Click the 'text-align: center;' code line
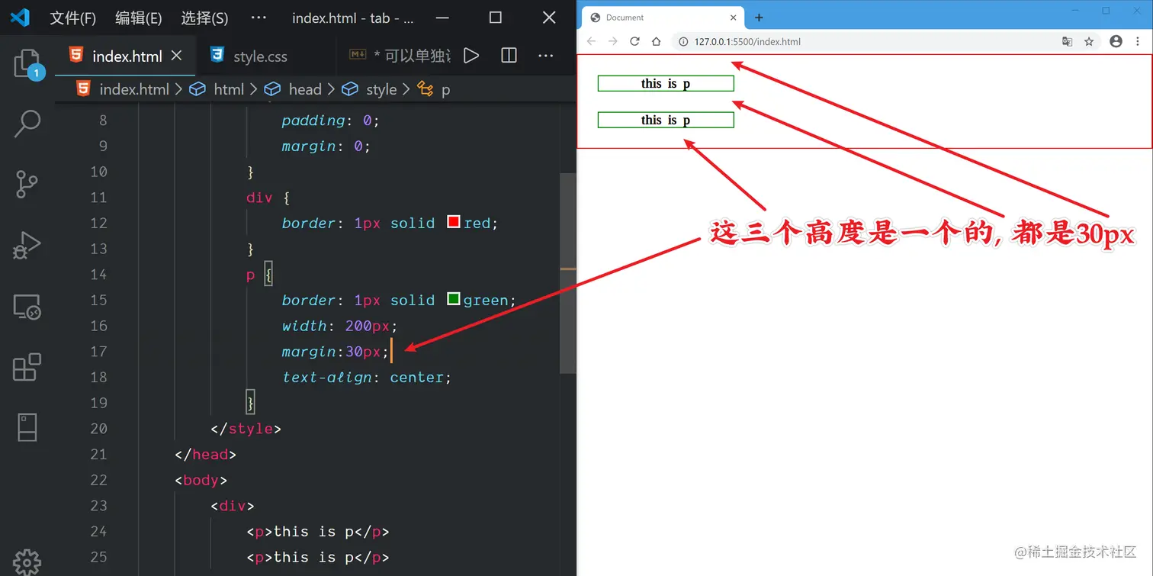 coord(367,377)
